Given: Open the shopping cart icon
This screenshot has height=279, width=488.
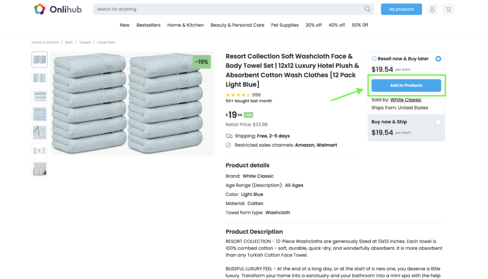Looking at the screenshot, I should click(448, 9).
